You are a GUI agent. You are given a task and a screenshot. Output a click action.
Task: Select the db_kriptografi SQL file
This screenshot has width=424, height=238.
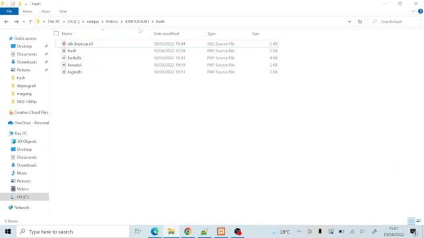(166, 44)
